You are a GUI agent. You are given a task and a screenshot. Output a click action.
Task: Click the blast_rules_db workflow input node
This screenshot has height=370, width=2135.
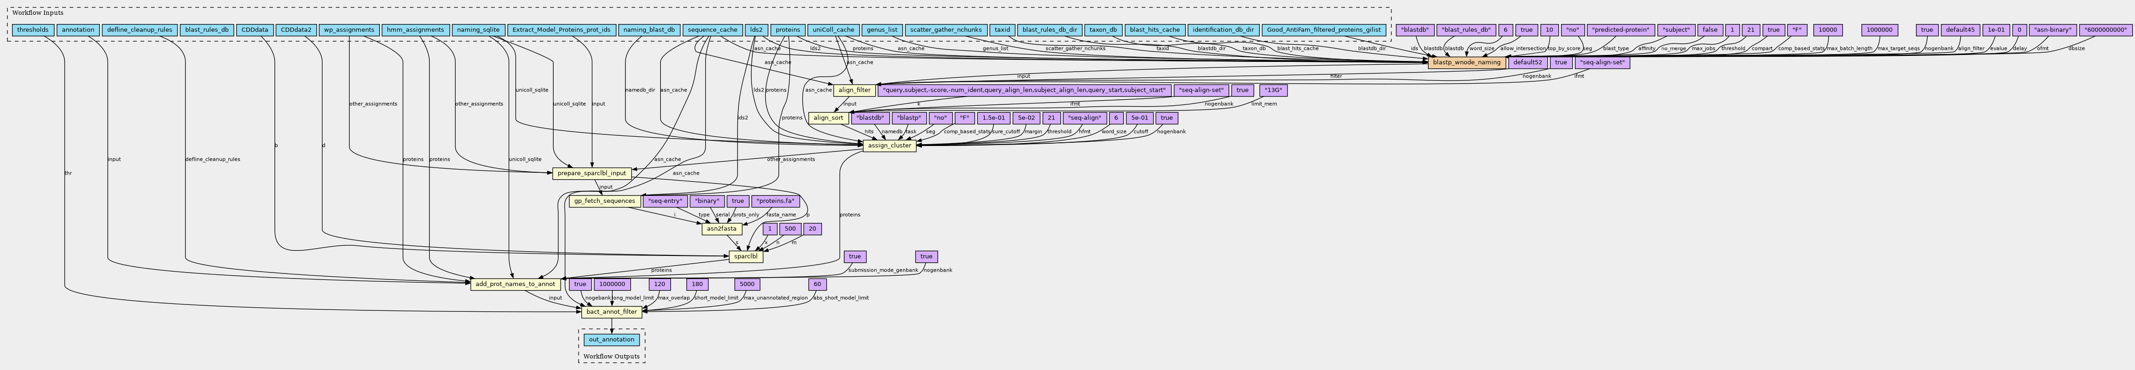point(207,30)
